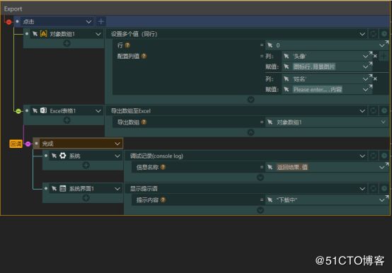Remove the '姓名' column entry
The image size is (392, 273).
375,79
